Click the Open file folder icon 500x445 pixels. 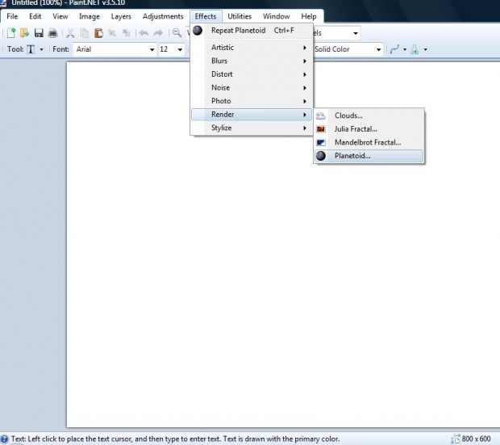point(24,33)
